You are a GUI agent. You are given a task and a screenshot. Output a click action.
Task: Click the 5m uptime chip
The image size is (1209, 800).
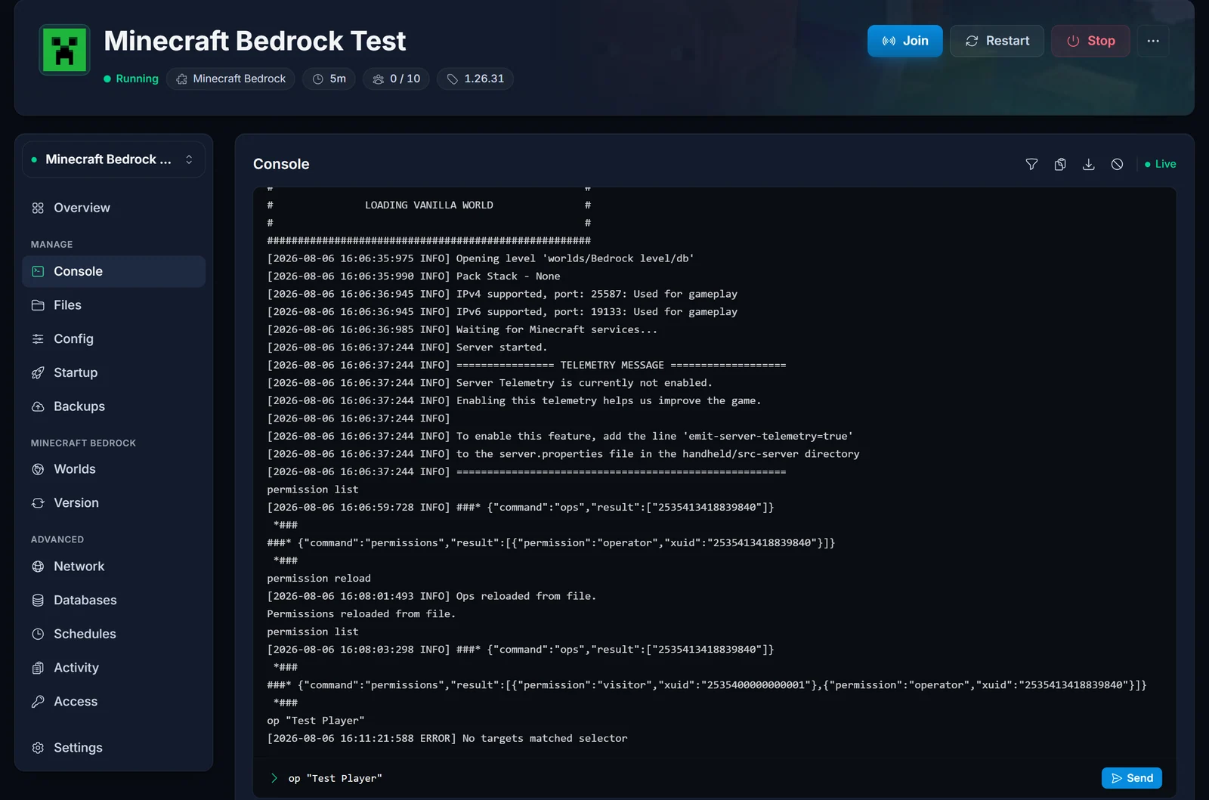[x=329, y=79]
